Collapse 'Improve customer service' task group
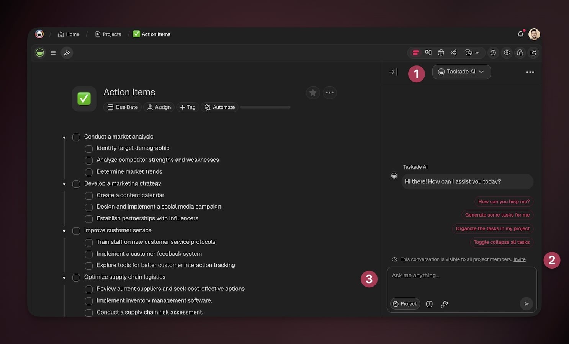This screenshot has height=344, width=569. 64,231
